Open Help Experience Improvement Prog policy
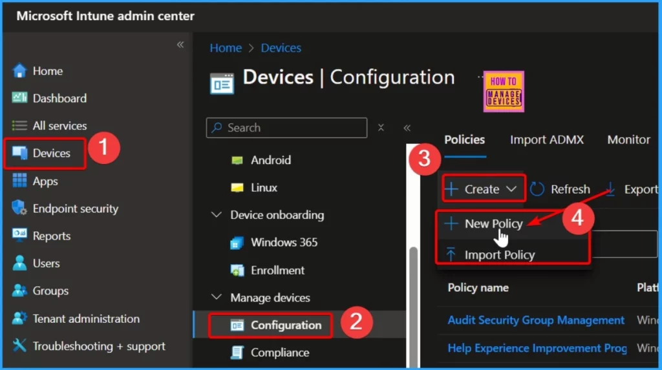This screenshot has width=662, height=370. click(537, 348)
